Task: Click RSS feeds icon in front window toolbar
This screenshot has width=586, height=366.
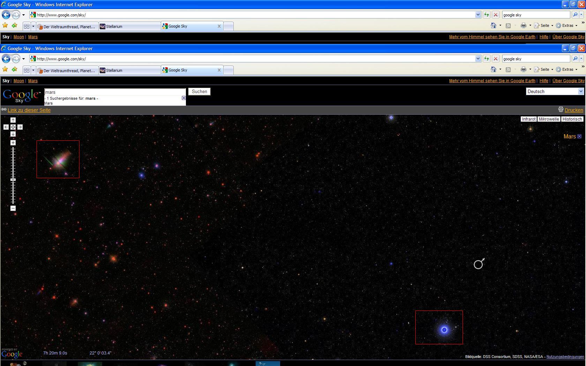Action: click(508, 69)
